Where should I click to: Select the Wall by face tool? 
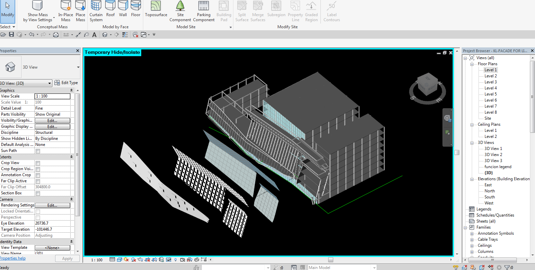(x=123, y=9)
